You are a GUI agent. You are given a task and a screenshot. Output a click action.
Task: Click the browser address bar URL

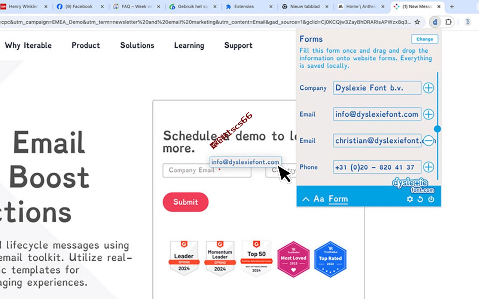tap(206, 22)
